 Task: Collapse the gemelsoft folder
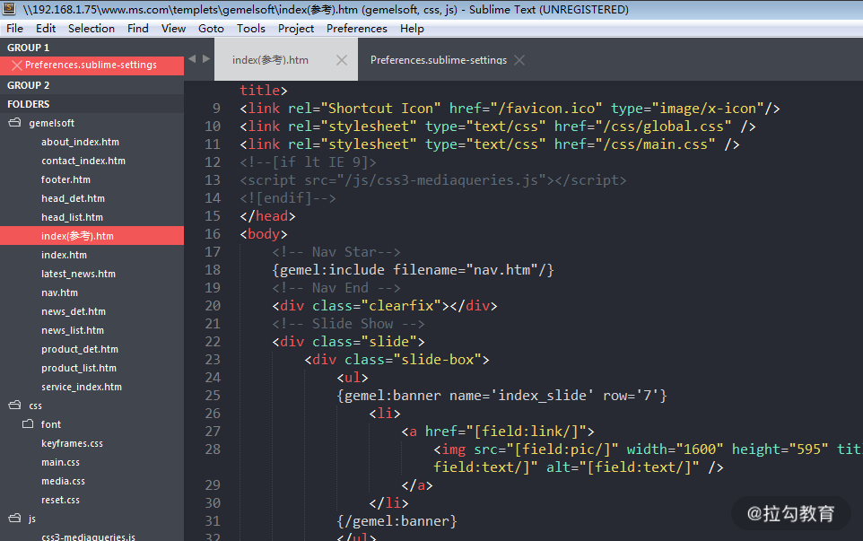coord(15,123)
